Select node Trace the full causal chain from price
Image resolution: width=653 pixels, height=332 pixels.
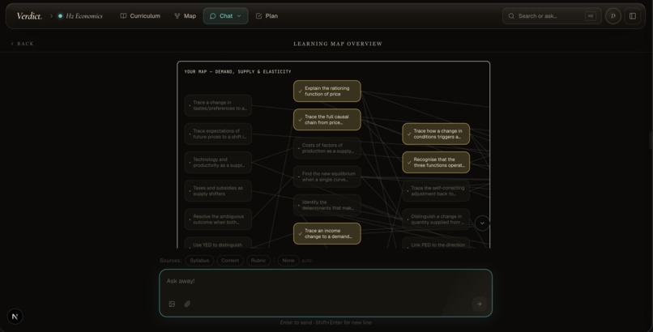point(327,119)
